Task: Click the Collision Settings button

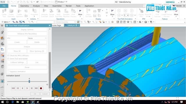Action: [x=17, y=62]
